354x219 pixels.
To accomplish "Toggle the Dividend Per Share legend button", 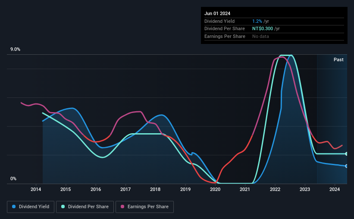I will click(85, 207).
